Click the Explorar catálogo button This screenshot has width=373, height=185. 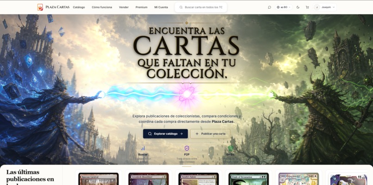[165, 134]
